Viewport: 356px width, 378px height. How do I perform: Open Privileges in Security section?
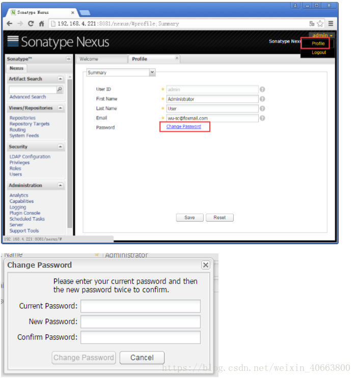point(19,162)
